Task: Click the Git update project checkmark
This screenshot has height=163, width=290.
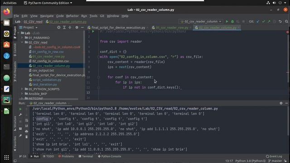Action: coord(258,21)
